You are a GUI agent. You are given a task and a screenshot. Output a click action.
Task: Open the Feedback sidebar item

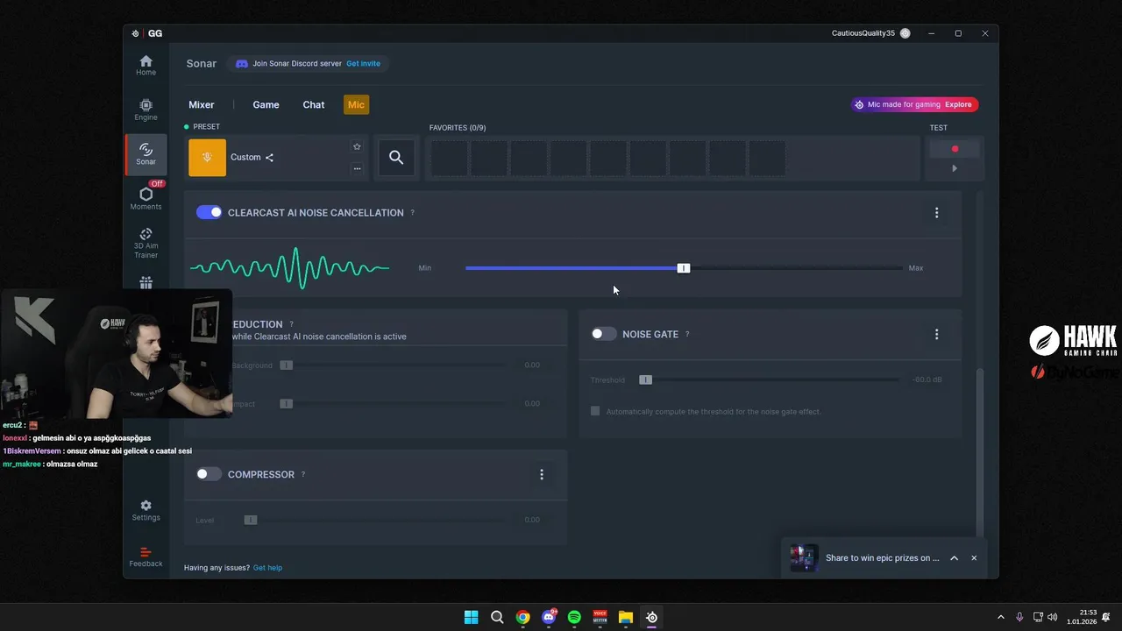click(146, 557)
